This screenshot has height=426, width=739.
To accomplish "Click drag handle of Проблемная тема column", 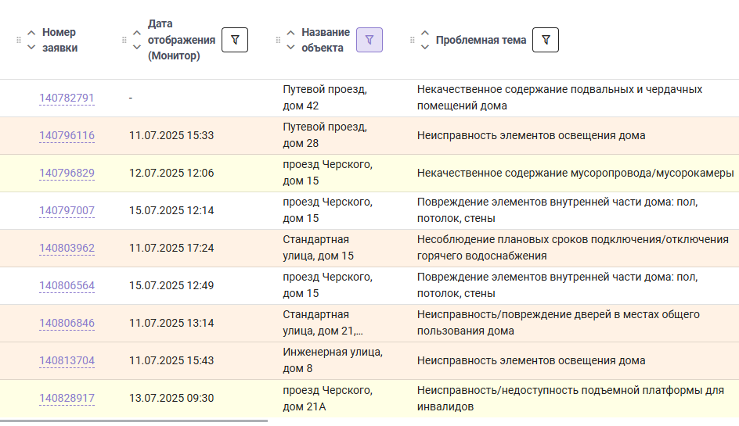I will point(413,40).
